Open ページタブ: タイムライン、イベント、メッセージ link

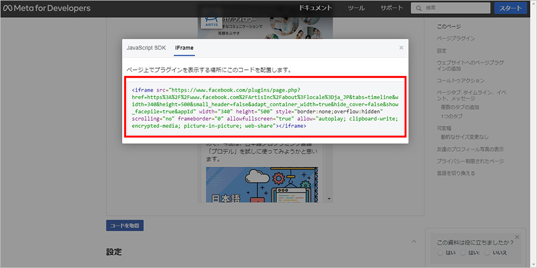tap(472, 96)
